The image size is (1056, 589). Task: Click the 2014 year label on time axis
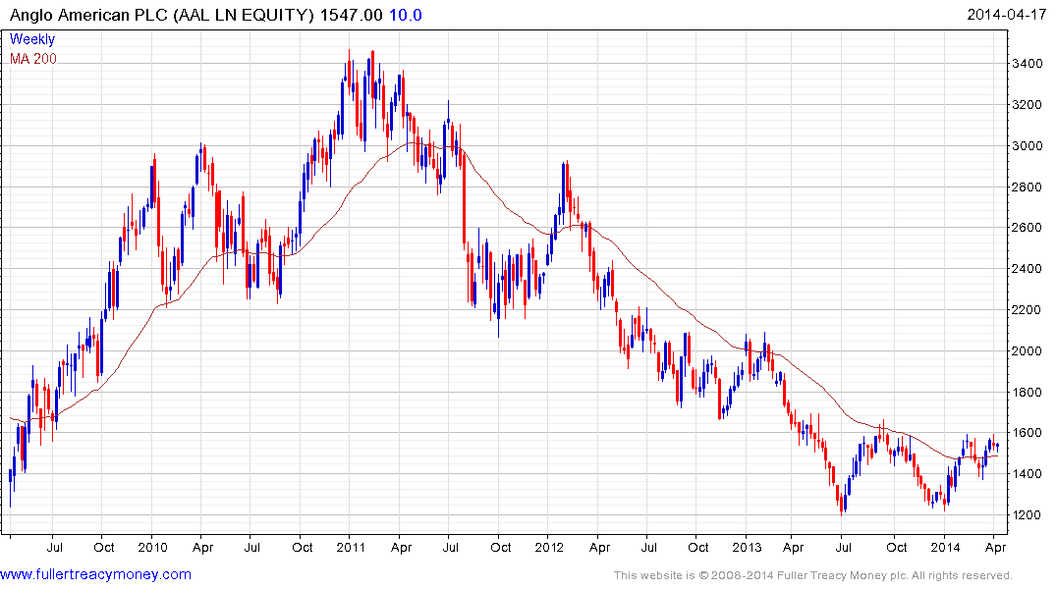946,547
